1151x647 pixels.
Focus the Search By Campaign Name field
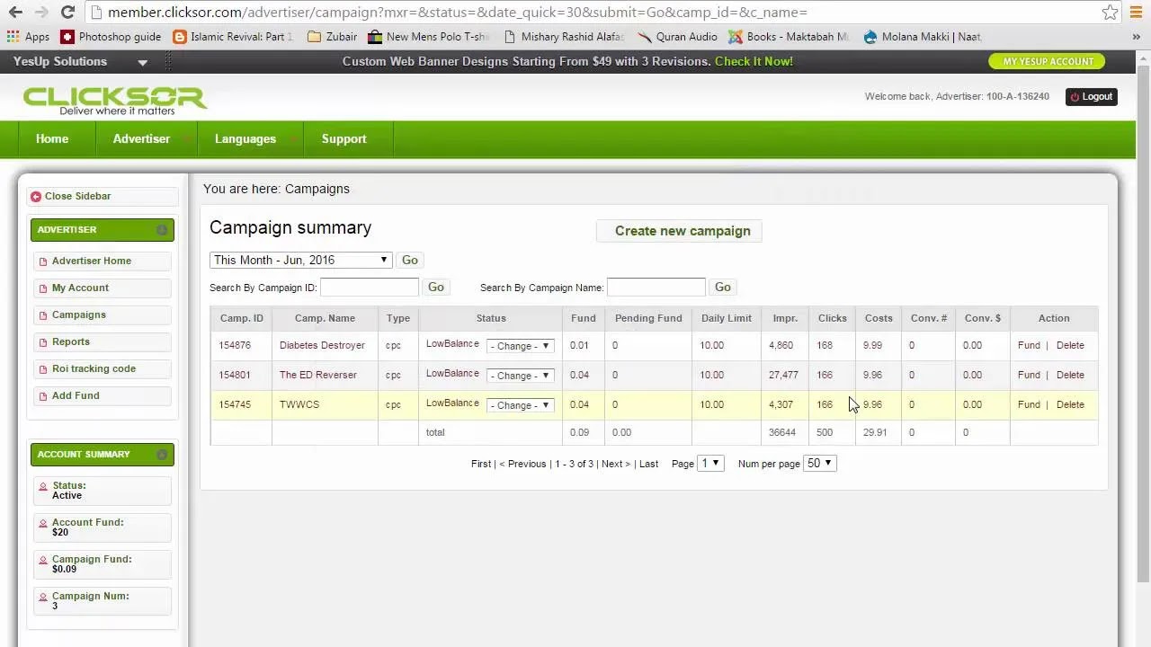point(656,287)
